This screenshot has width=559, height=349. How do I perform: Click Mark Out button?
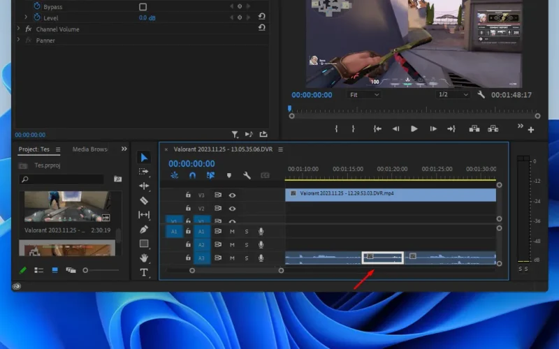354,129
